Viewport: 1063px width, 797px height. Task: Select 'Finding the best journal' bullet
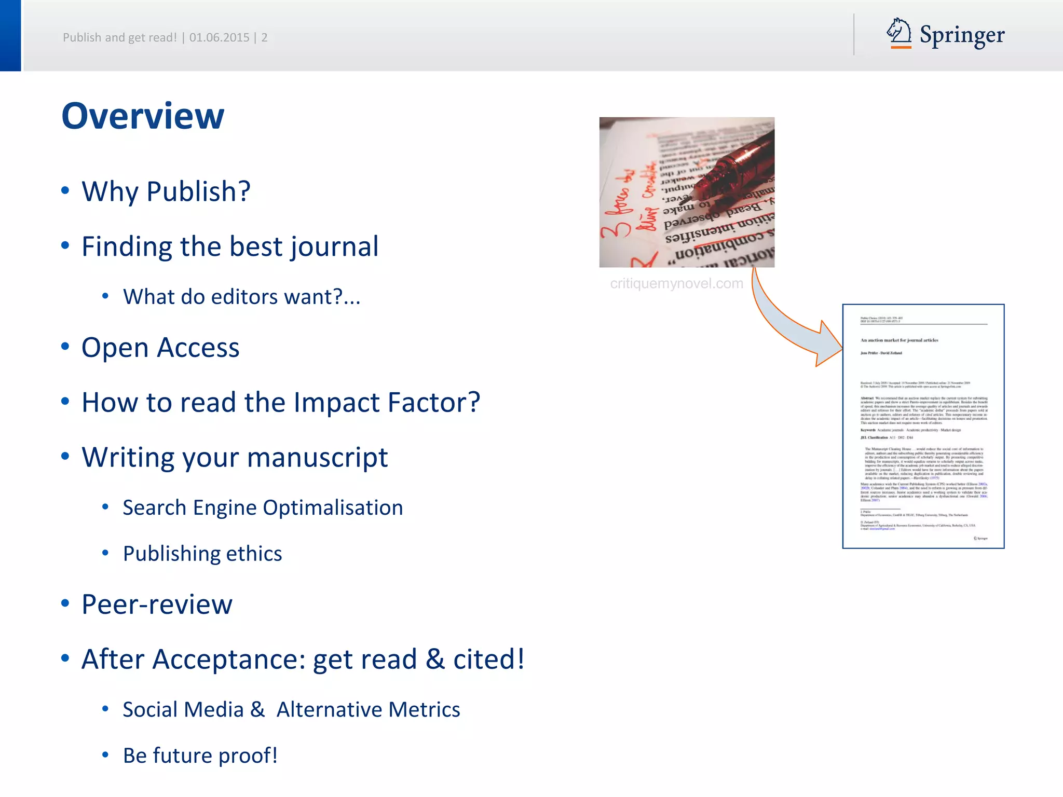pyautogui.click(x=230, y=246)
